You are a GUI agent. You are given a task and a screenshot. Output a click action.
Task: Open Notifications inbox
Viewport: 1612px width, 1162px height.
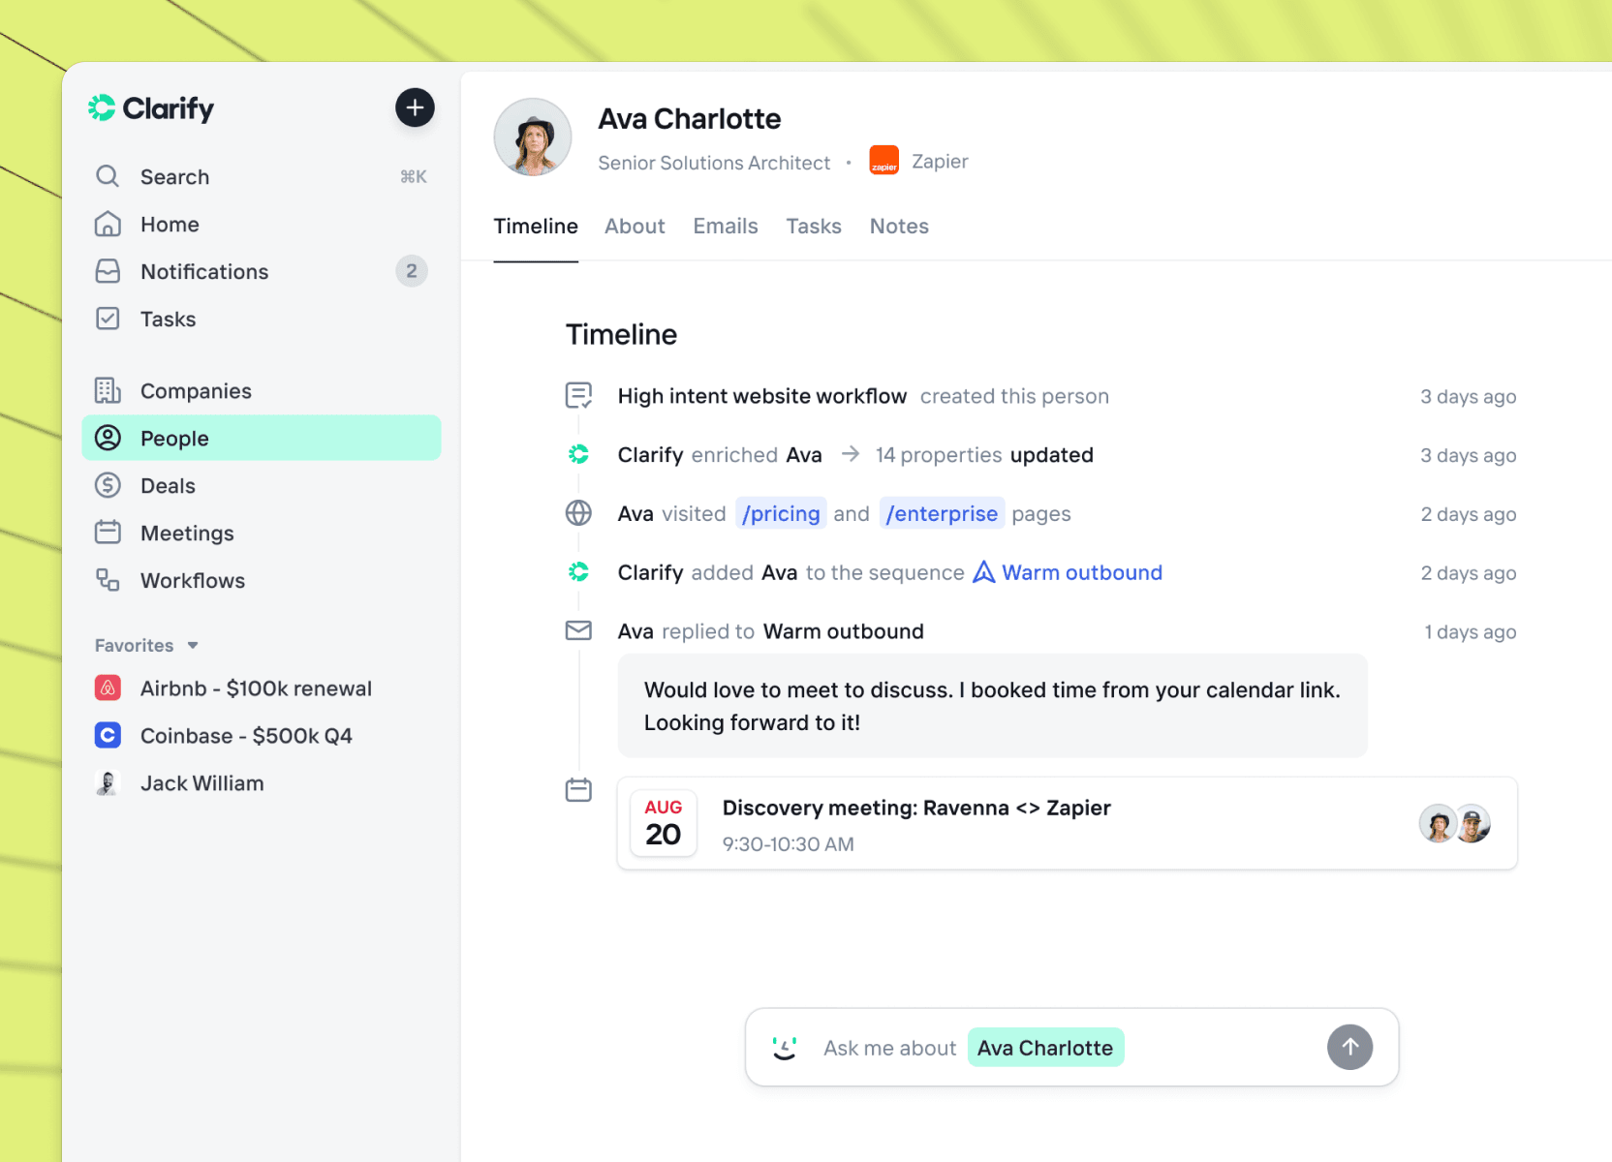pyautogui.click(x=204, y=272)
